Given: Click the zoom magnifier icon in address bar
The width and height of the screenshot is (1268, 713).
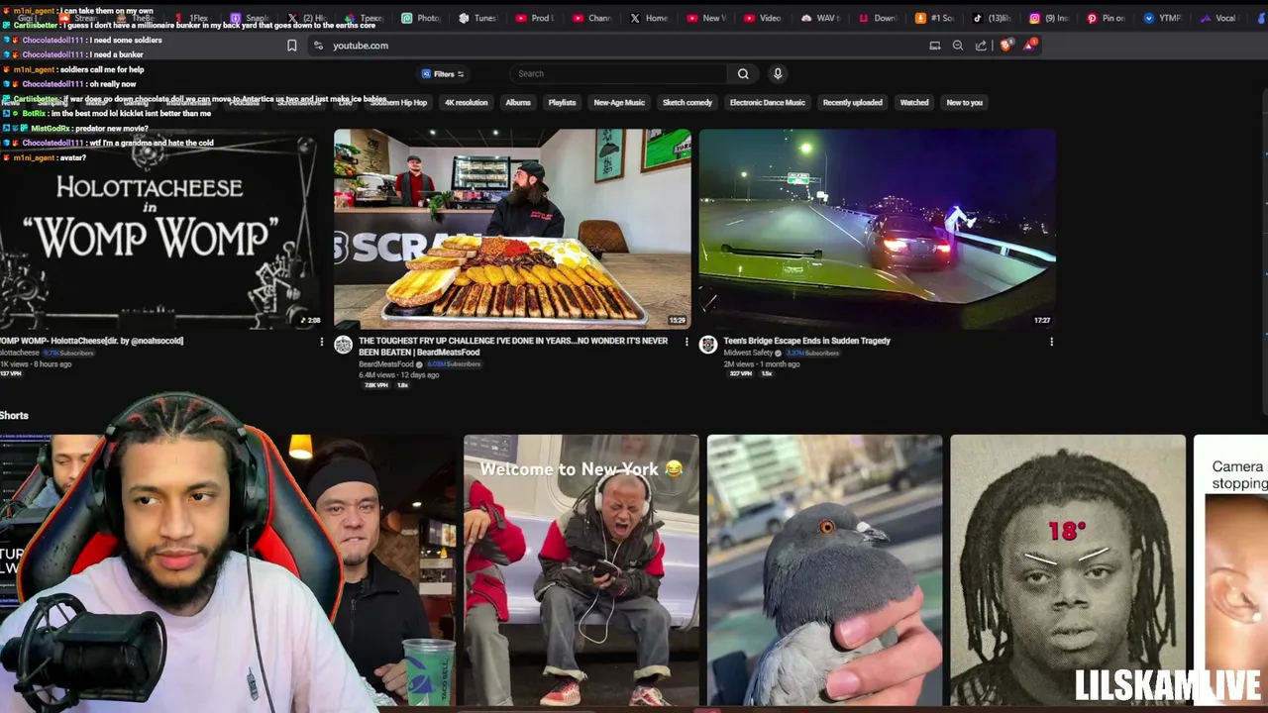Looking at the screenshot, I should [x=958, y=46].
